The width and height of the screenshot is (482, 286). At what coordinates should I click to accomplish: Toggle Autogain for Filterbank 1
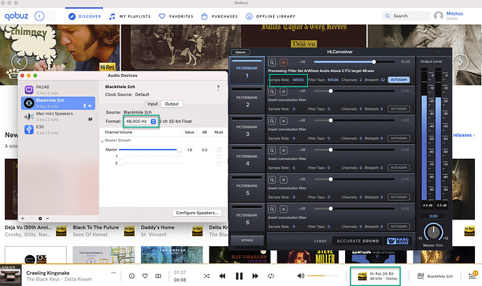coord(399,80)
